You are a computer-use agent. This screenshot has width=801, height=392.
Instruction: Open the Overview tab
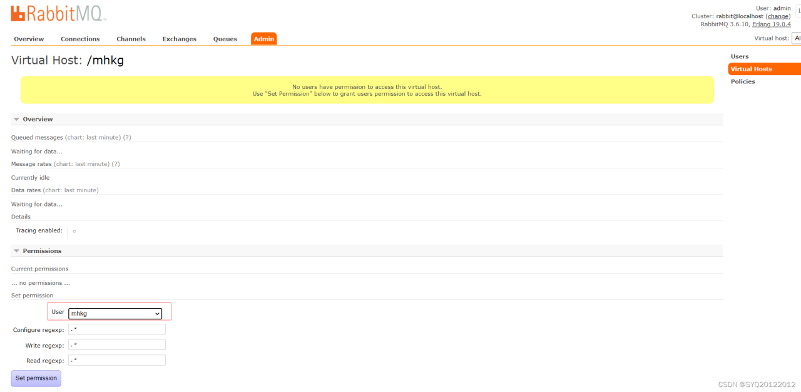point(29,39)
